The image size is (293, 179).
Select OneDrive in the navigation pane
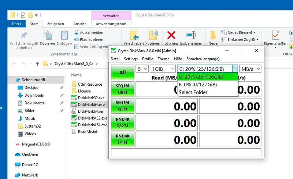pos(30,155)
